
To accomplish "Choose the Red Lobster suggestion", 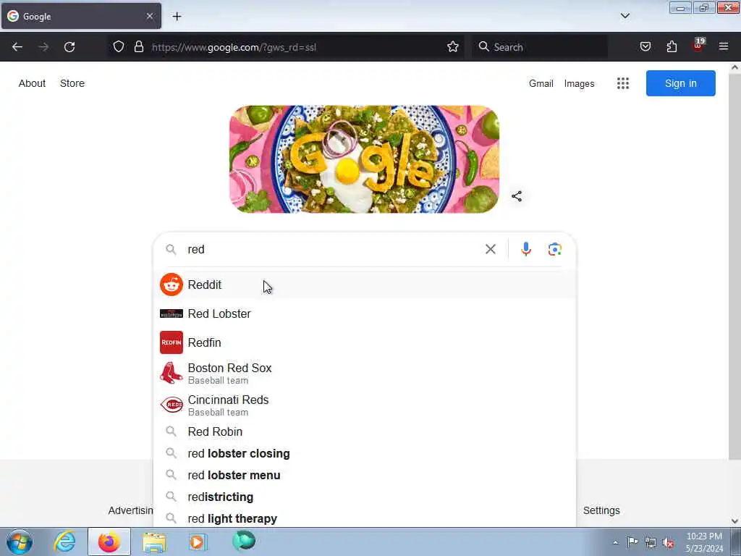I will (365, 313).
